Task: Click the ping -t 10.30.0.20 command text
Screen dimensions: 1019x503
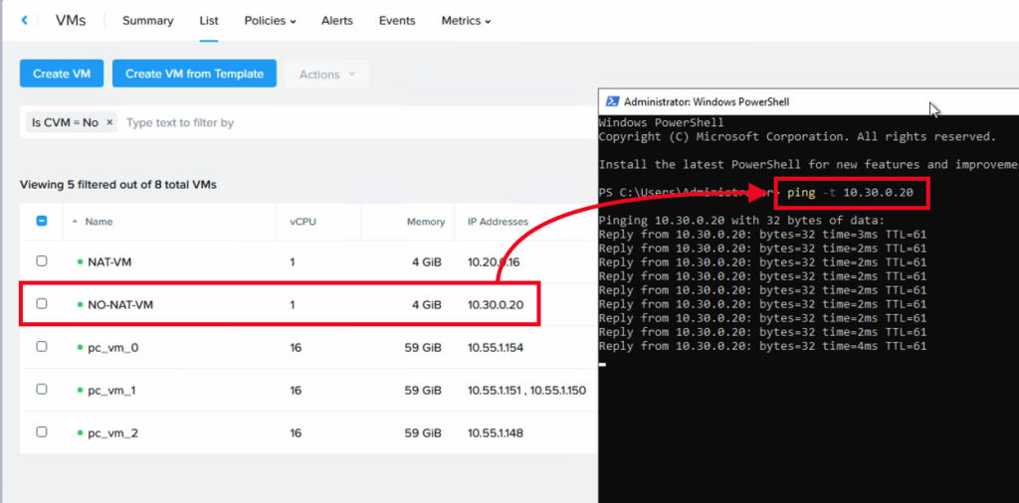Action: click(x=850, y=193)
